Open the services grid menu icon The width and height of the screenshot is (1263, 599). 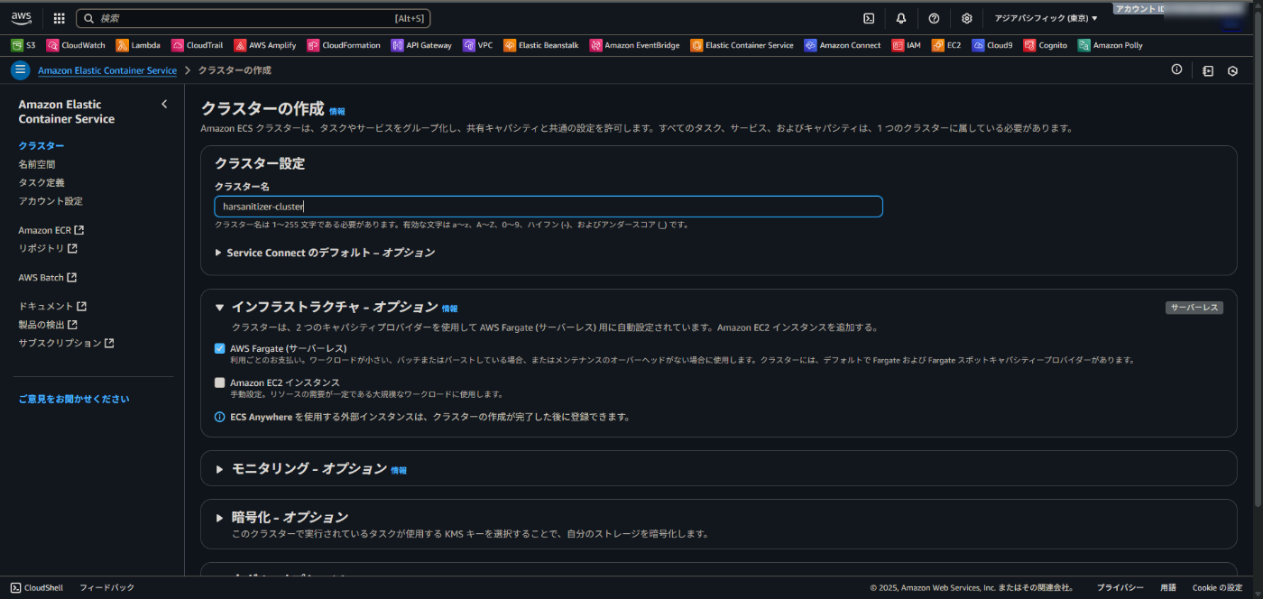tap(60, 18)
